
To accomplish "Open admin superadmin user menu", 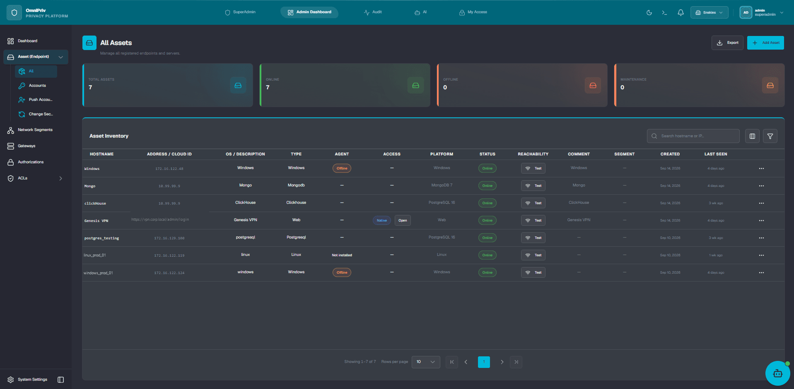I will click(762, 12).
